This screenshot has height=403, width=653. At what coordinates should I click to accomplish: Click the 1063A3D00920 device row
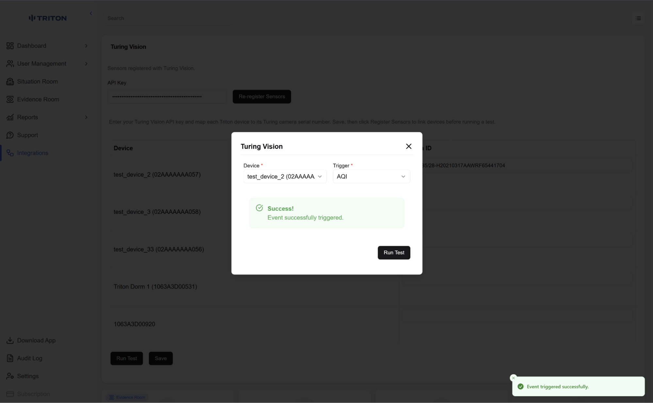(134, 324)
